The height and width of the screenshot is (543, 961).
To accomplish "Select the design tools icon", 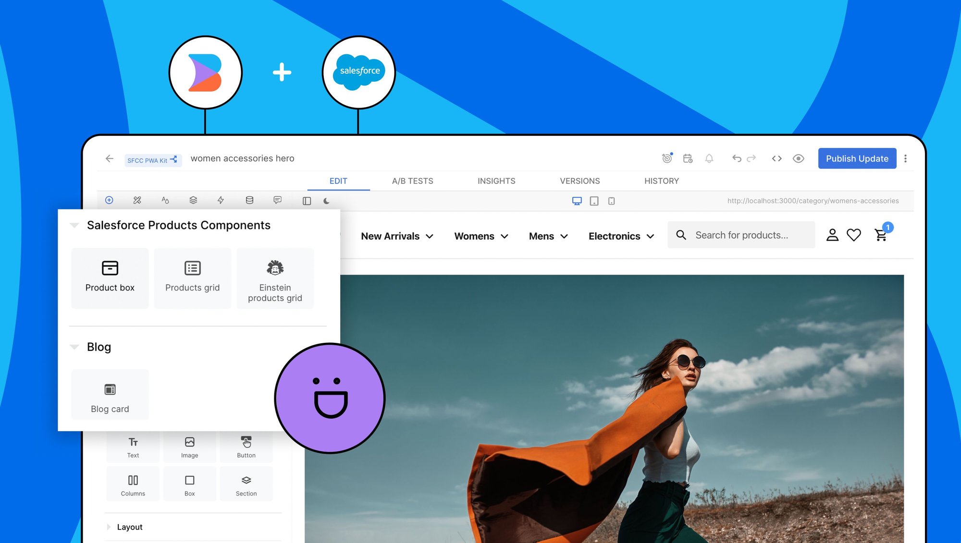I will 137,200.
